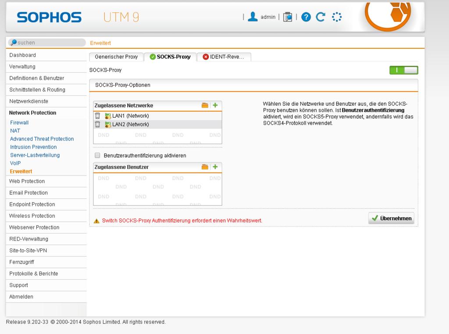Open the Support menu
The width and height of the screenshot is (449, 334).
[x=46, y=285]
